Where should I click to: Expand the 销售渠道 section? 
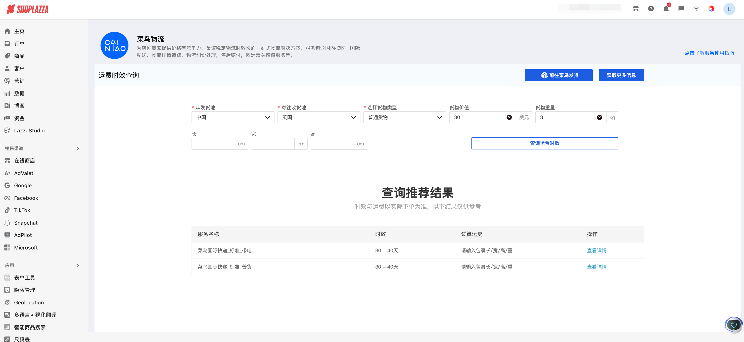pyautogui.click(x=78, y=148)
